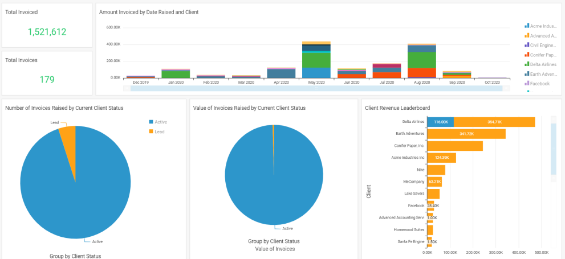Click the Facebook legend icon

[x=527, y=84]
